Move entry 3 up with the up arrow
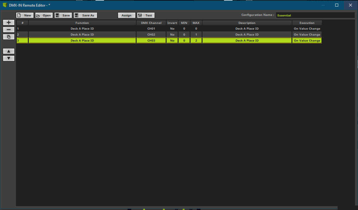 click(x=8, y=51)
